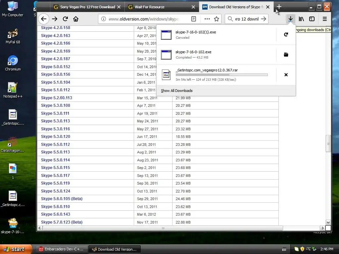Open Skype 5.7.0.123 (Beta) link
This screenshot has height=254, width=339.
[x=62, y=222]
